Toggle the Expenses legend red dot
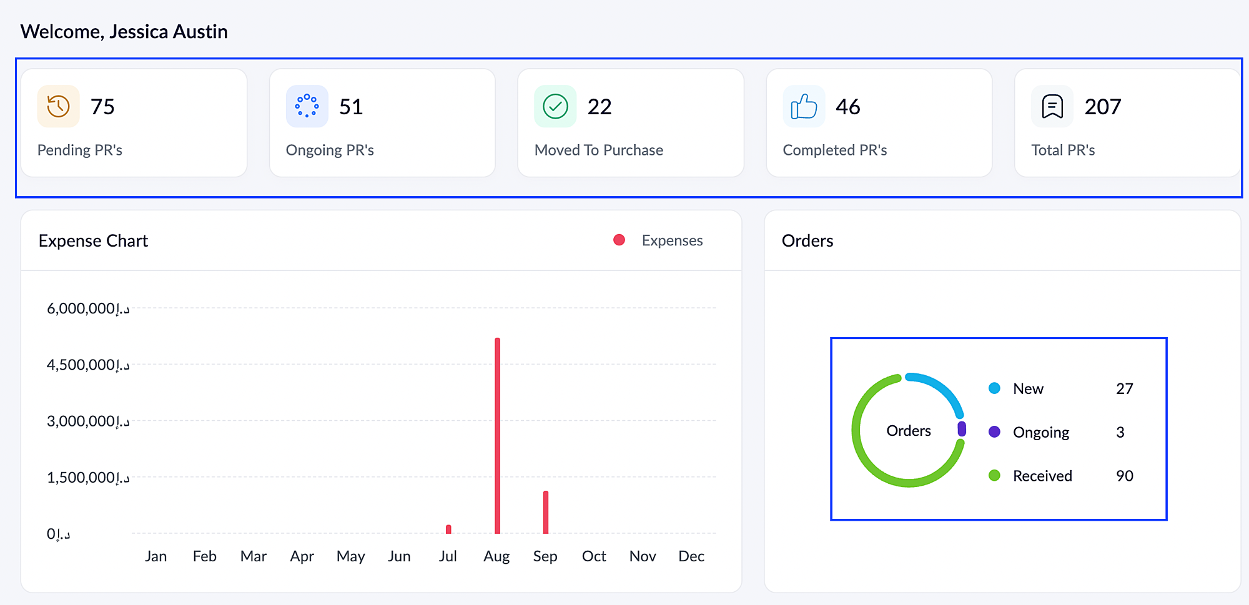 [619, 240]
